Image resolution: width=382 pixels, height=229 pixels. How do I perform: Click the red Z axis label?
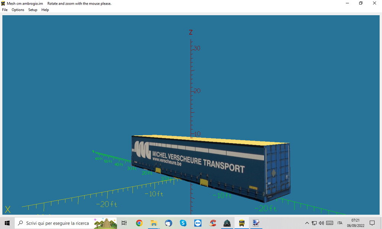(x=191, y=32)
